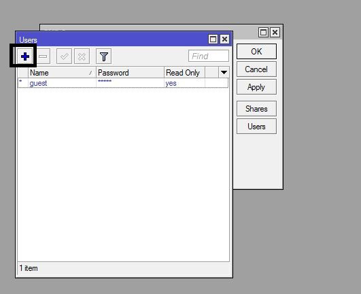Select the guest user row
361x294 pixels.
pyautogui.click(x=123, y=83)
